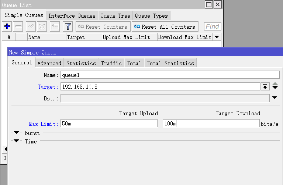Screen dimensions: 283x185
Task: Click the Target Download Max Limit field
Action: tap(211, 124)
